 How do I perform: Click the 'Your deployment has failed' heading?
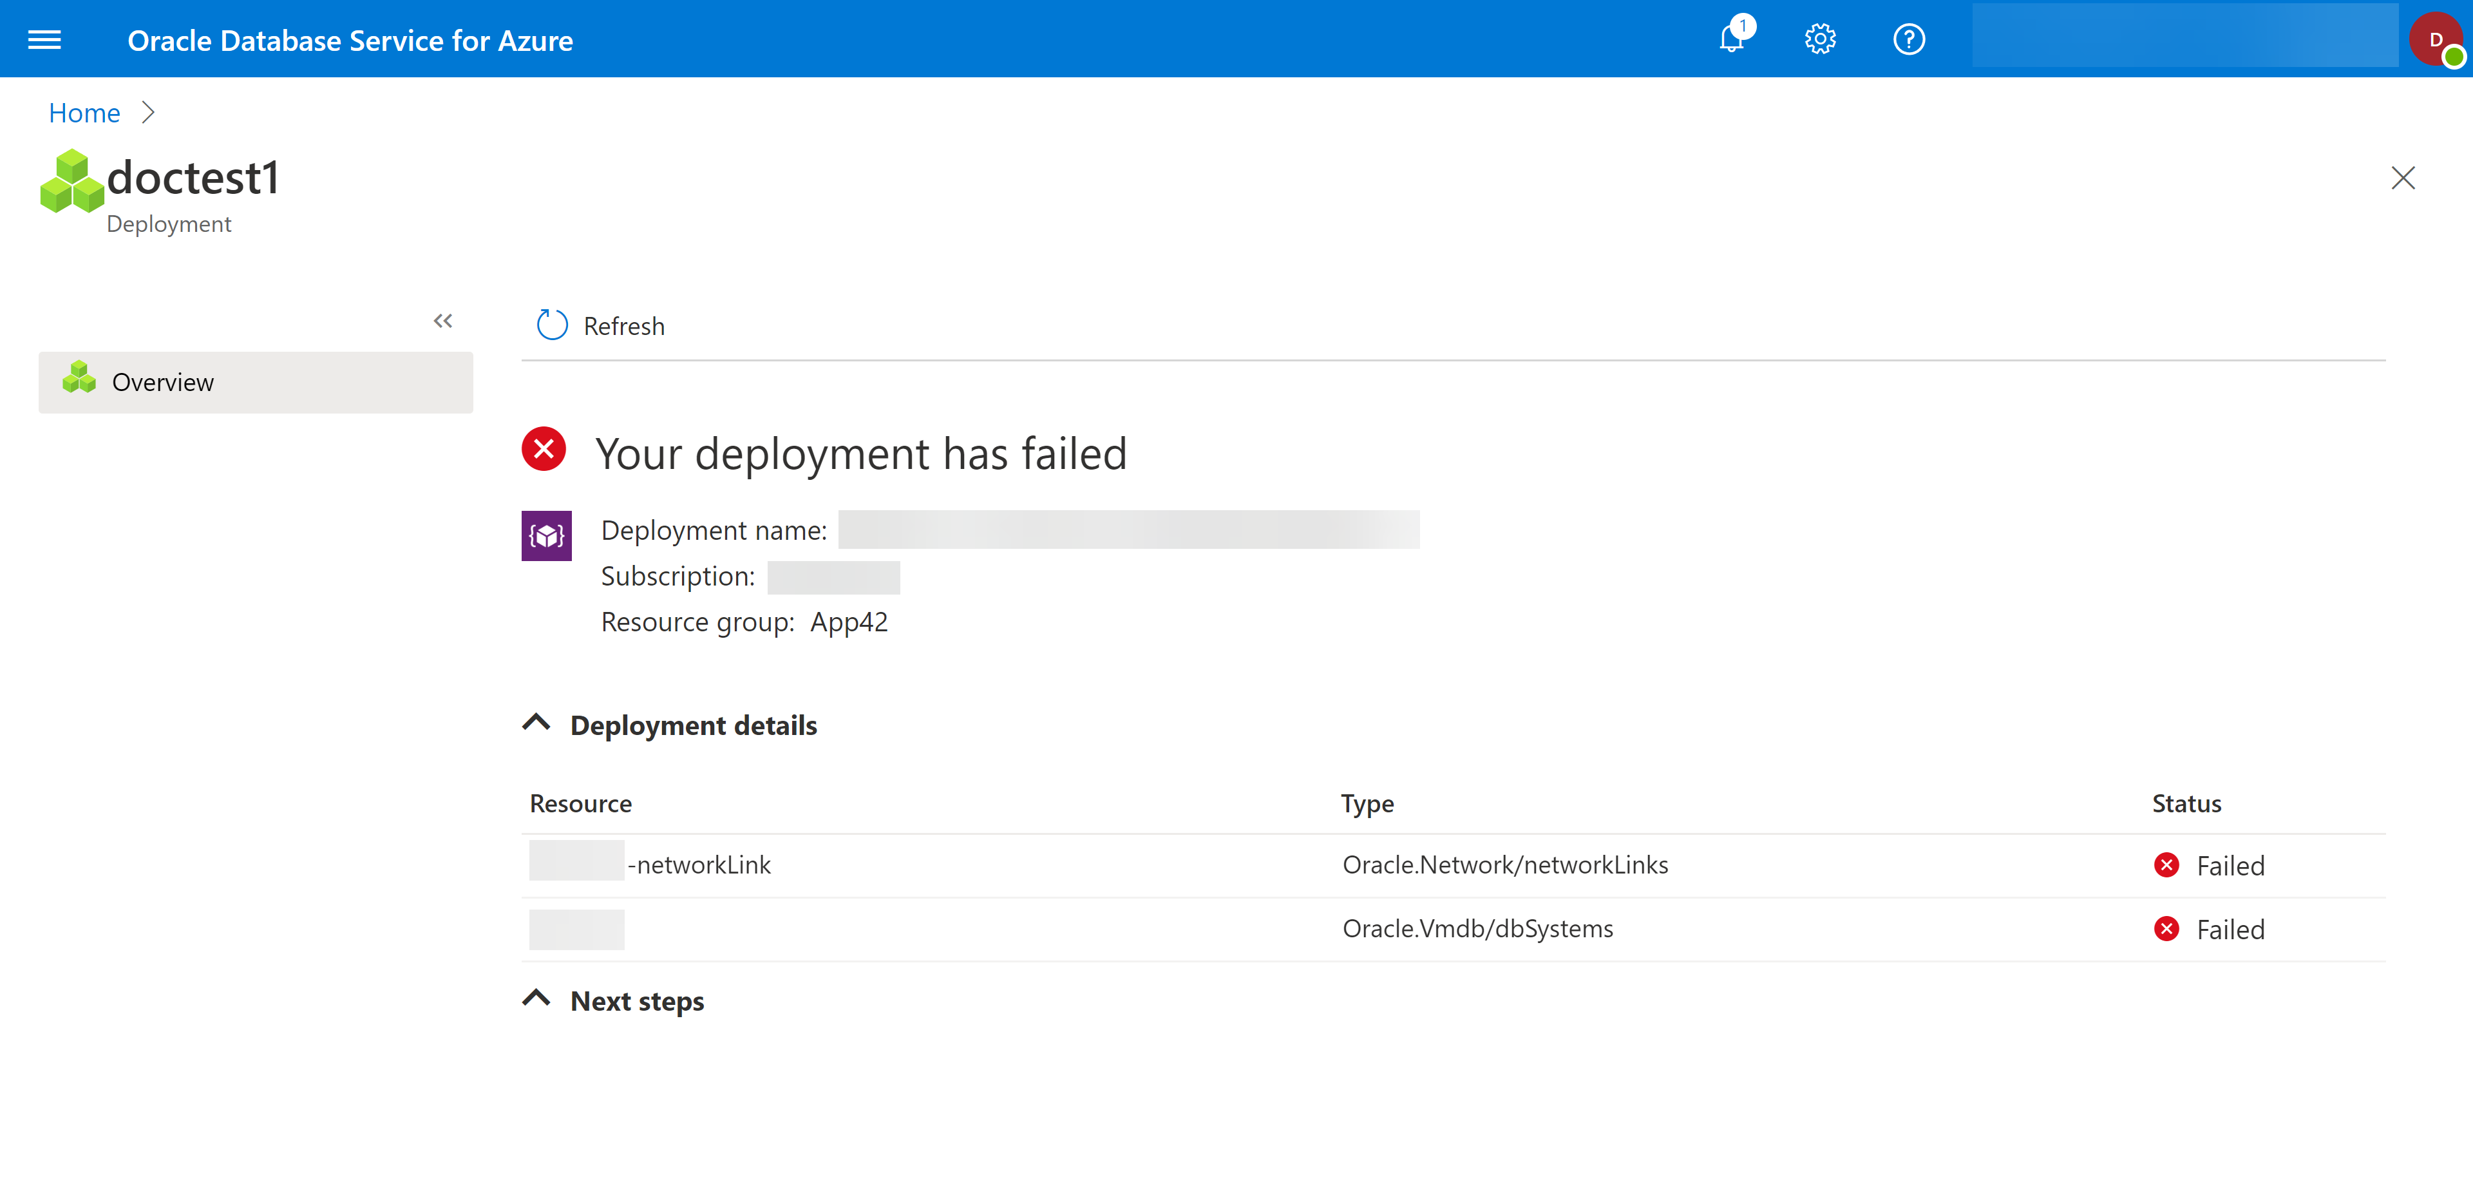point(860,454)
